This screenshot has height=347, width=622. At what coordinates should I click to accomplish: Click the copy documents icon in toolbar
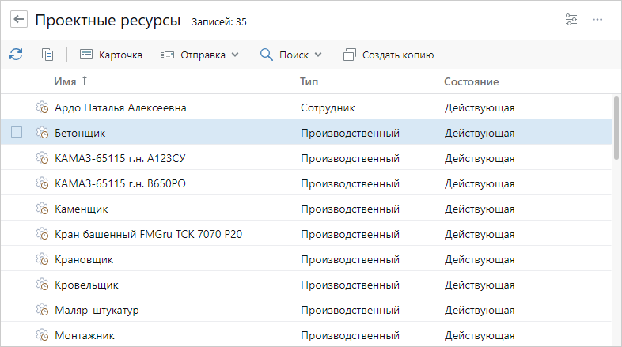(x=47, y=55)
